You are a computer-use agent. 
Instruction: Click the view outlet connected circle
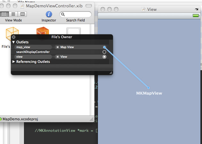click(104, 57)
